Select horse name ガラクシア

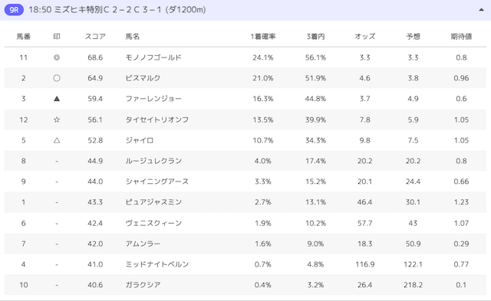tap(143, 285)
